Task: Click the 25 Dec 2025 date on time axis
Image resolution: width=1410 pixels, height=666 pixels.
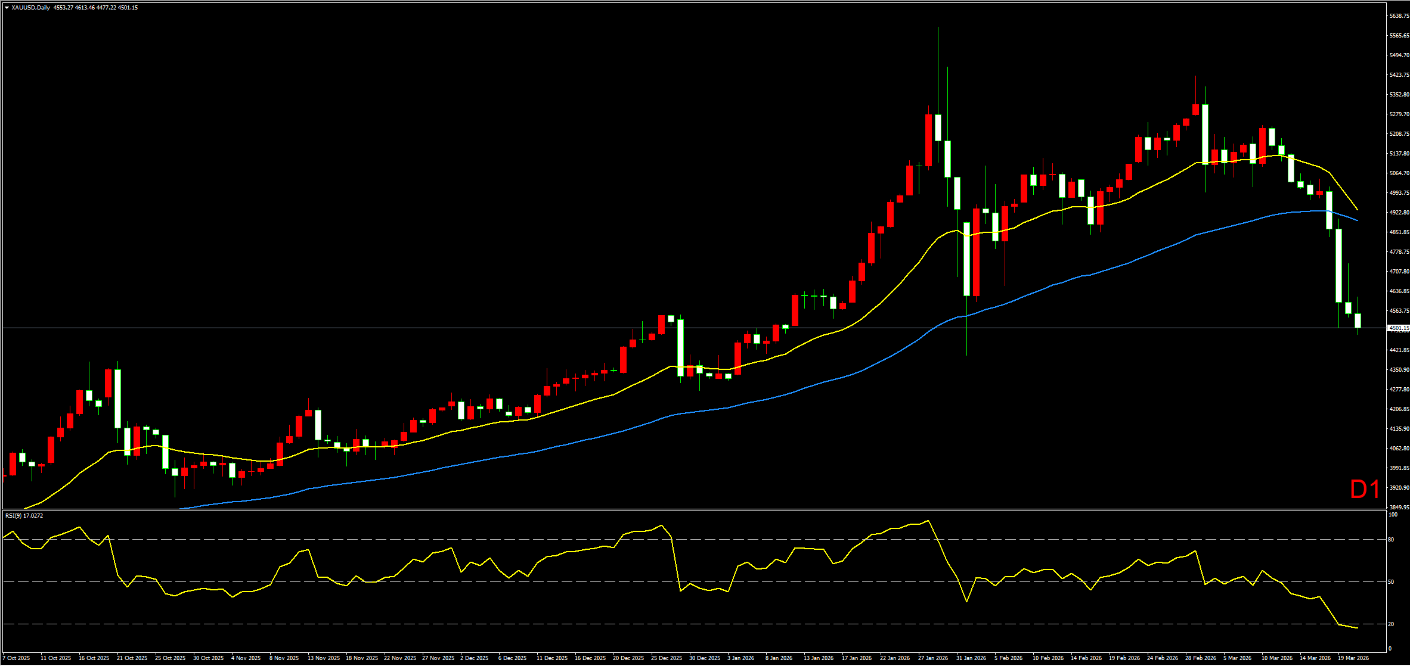Action: tap(667, 658)
